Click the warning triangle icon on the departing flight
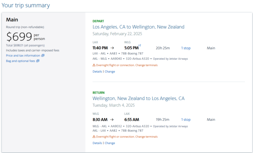Viewport: 253px width, 153px height. pyautogui.click(x=94, y=65)
